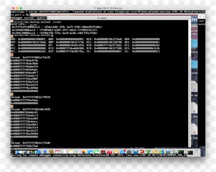Image resolution: width=216 pixels, height=172 pixels.
Task: Select the '2. bash' terminal tab title
Action: click(102, 18)
